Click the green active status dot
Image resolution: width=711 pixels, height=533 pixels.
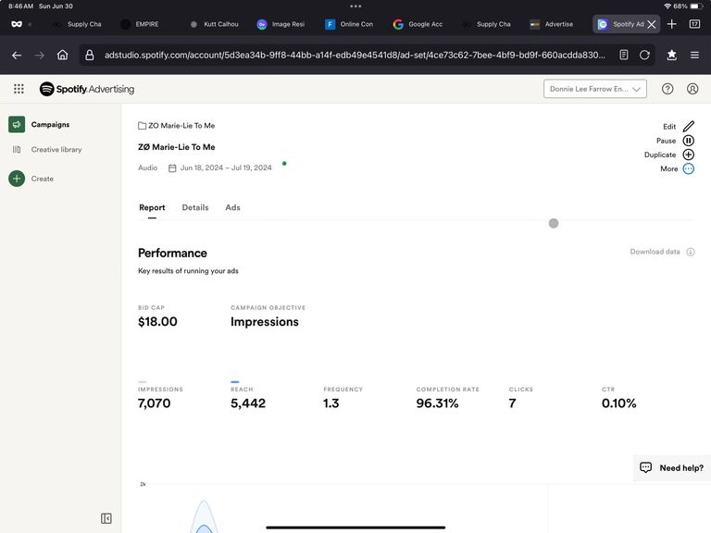284,164
